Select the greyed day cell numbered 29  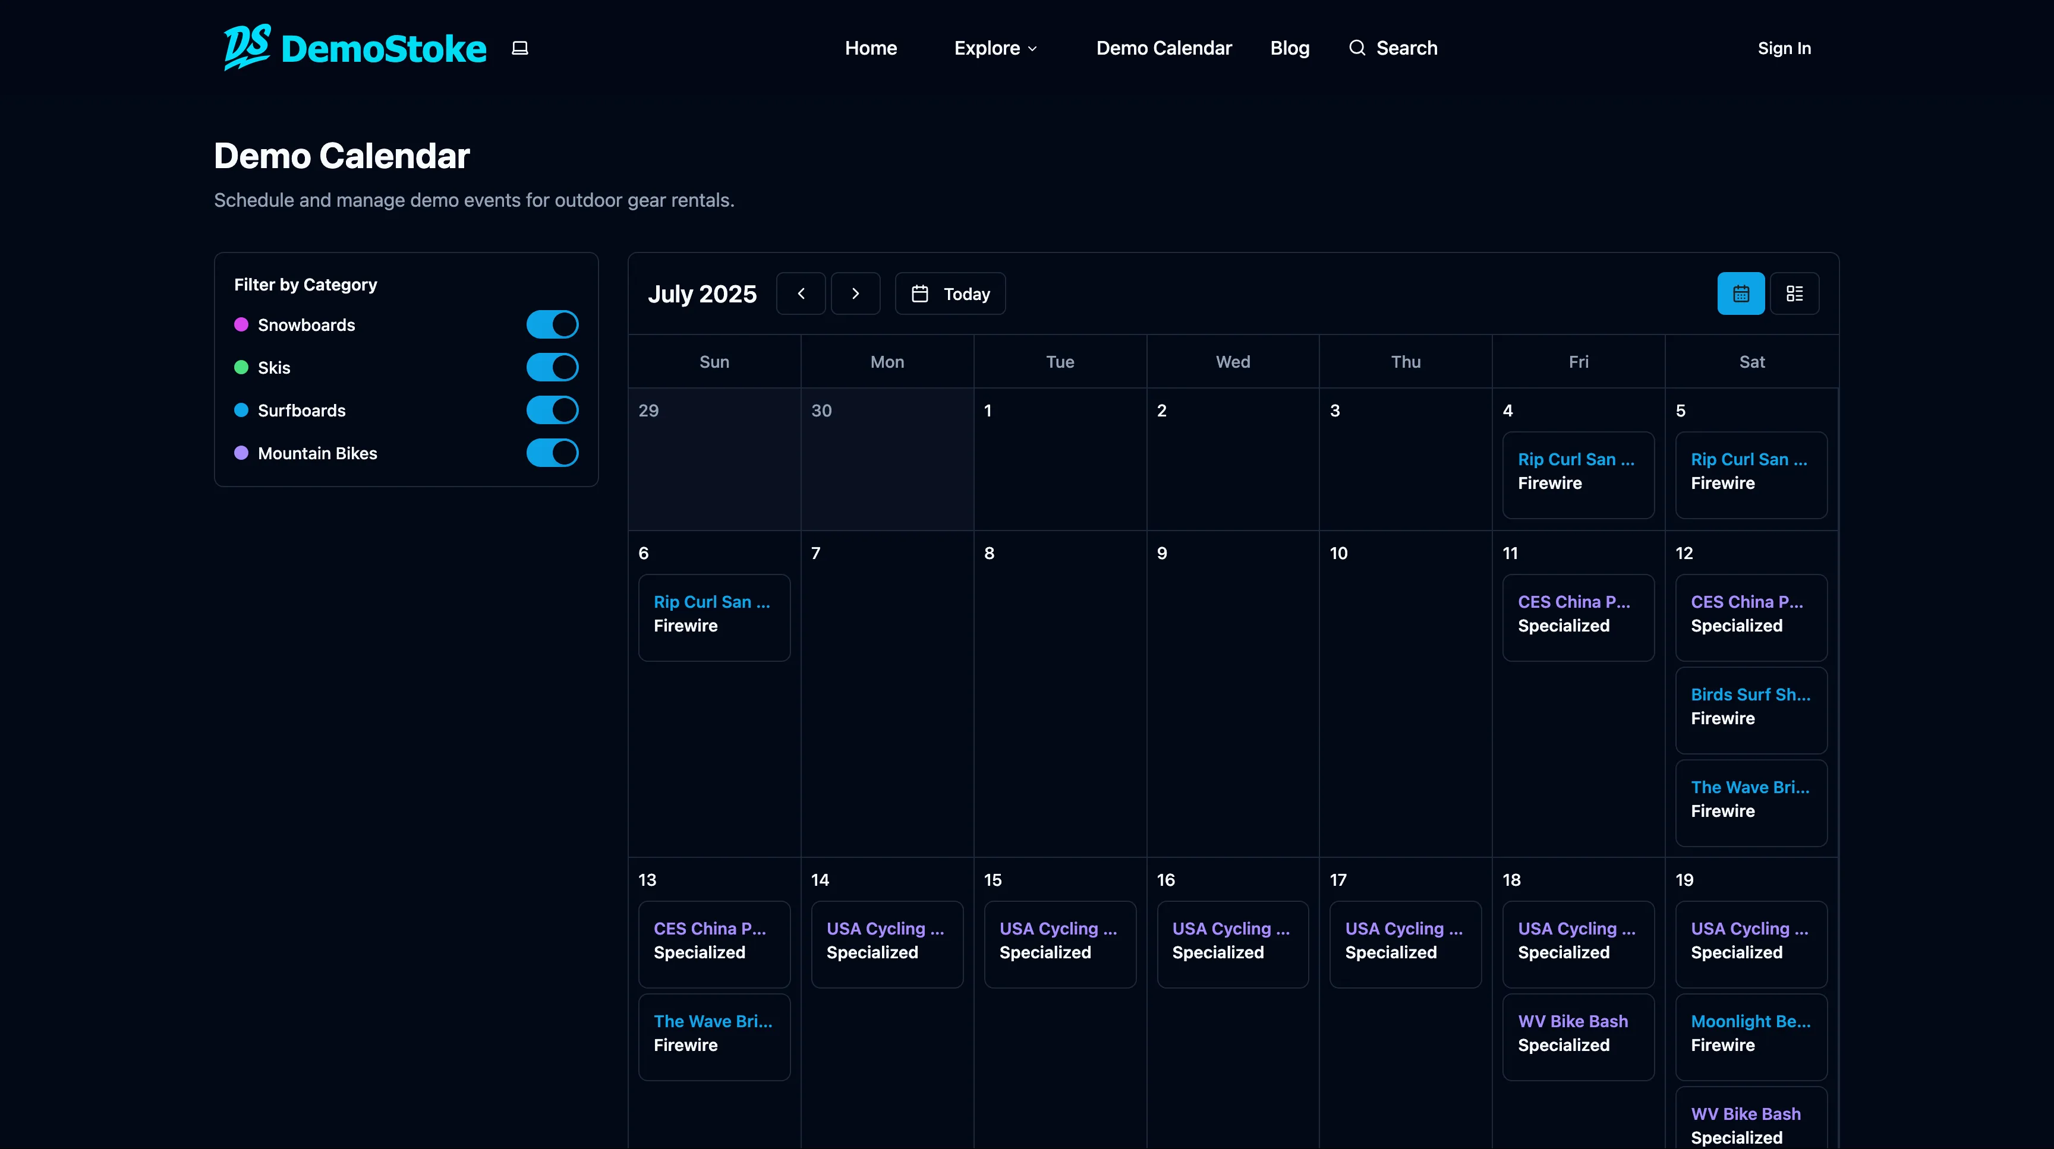pyautogui.click(x=714, y=459)
